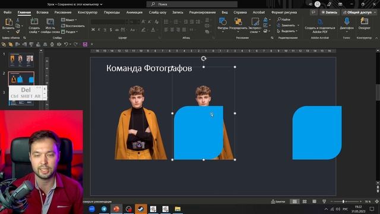Fit slide to window icon
380x214 pixels.
(377, 202)
